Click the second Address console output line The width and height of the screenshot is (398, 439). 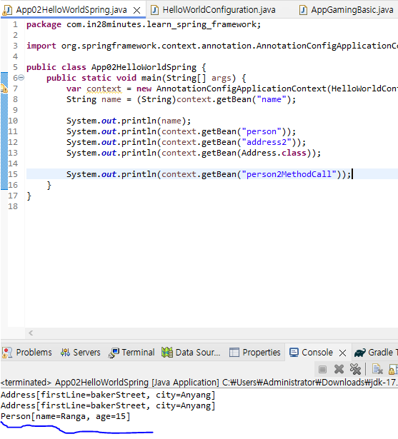(108, 405)
